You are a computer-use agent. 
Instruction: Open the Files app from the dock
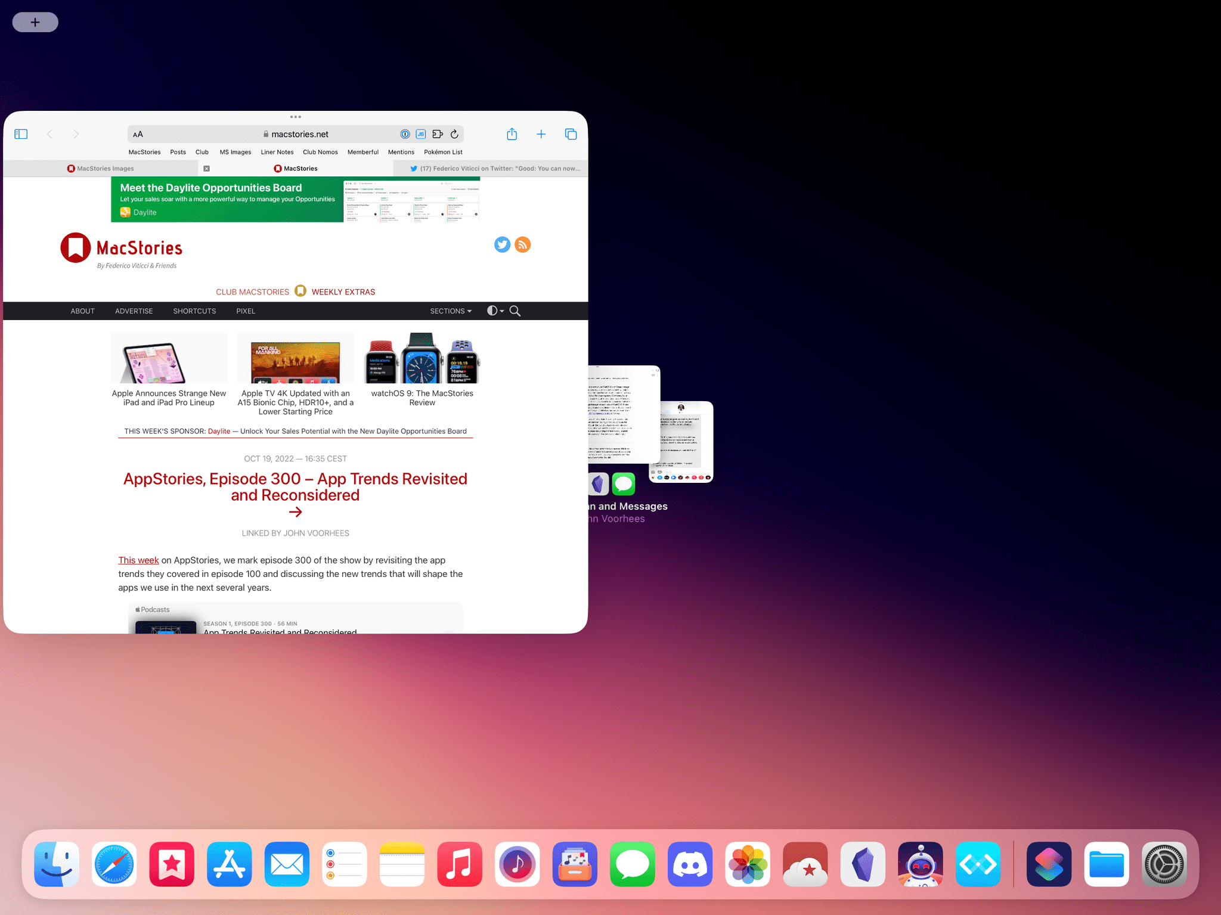click(1107, 864)
